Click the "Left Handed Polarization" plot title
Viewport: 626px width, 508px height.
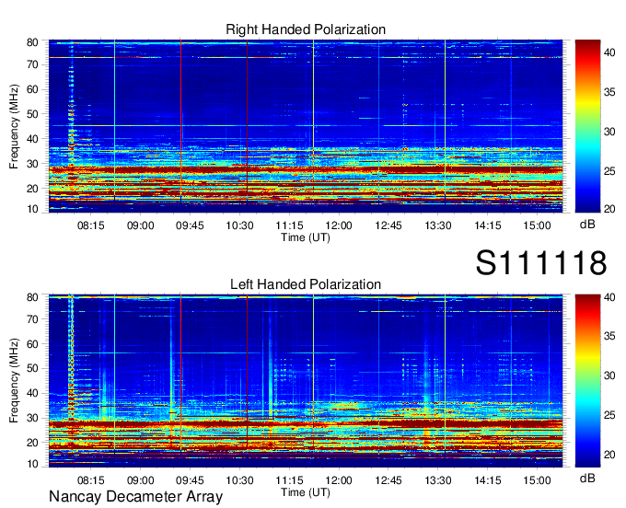click(x=306, y=284)
